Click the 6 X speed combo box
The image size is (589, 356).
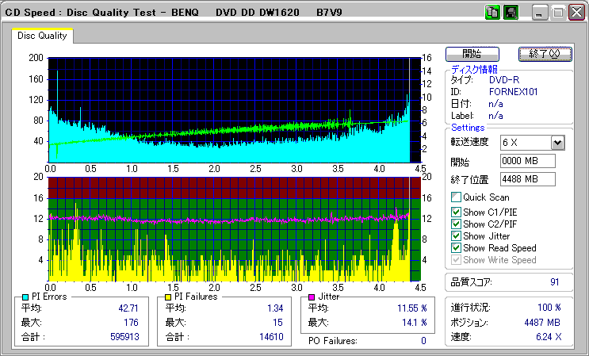525,143
